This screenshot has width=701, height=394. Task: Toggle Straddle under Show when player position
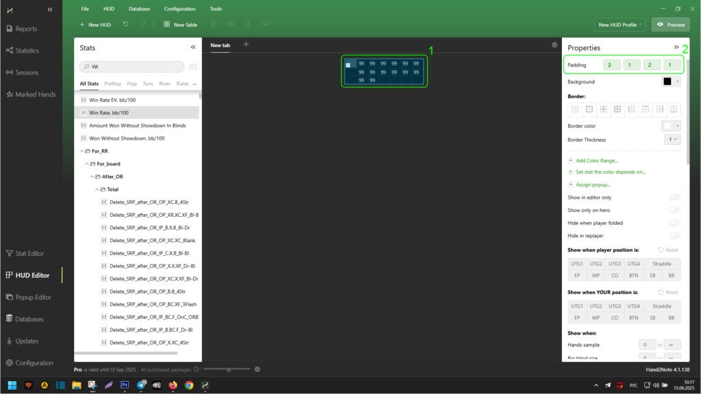point(662,264)
